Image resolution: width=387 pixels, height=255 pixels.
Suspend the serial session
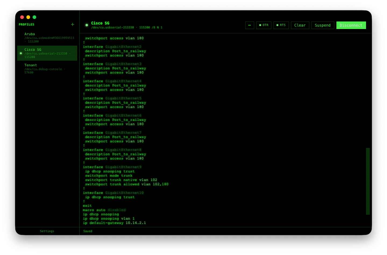pyautogui.click(x=322, y=25)
